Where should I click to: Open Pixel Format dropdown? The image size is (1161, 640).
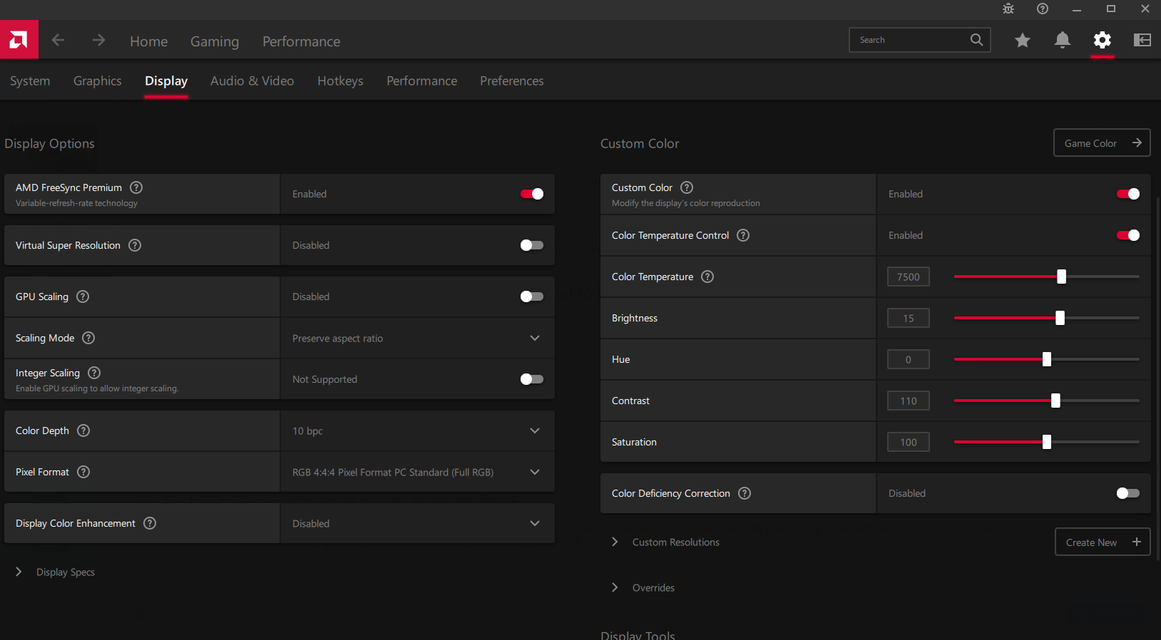tap(417, 472)
